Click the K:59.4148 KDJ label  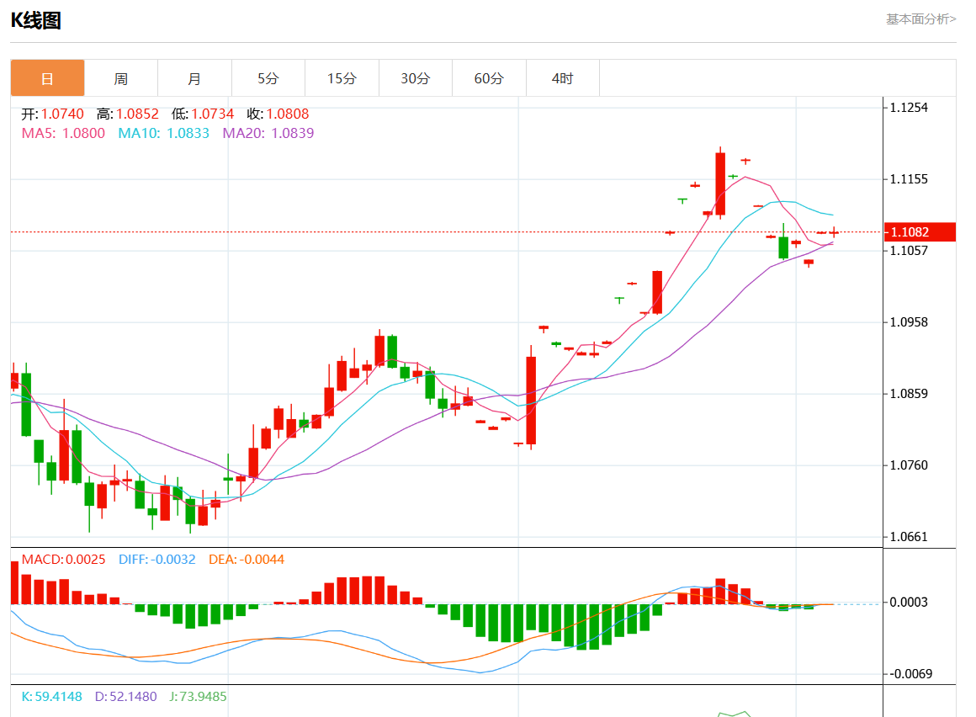pyautogui.click(x=51, y=697)
